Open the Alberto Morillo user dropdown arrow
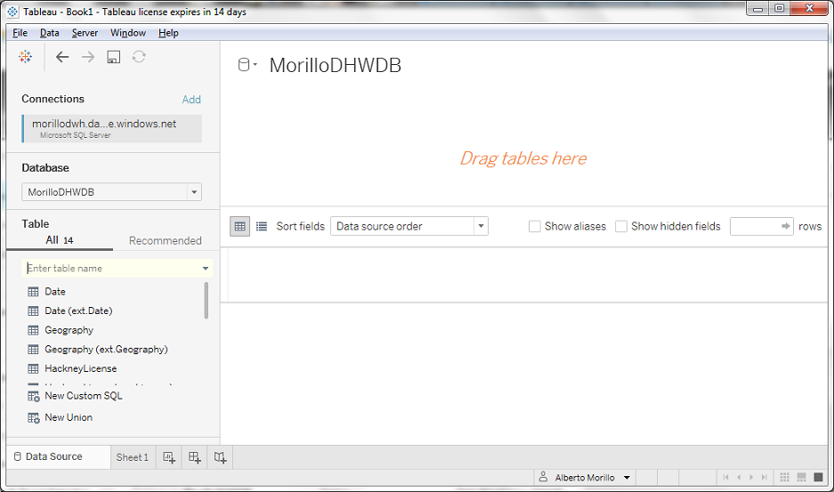834x492 pixels. pos(628,478)
